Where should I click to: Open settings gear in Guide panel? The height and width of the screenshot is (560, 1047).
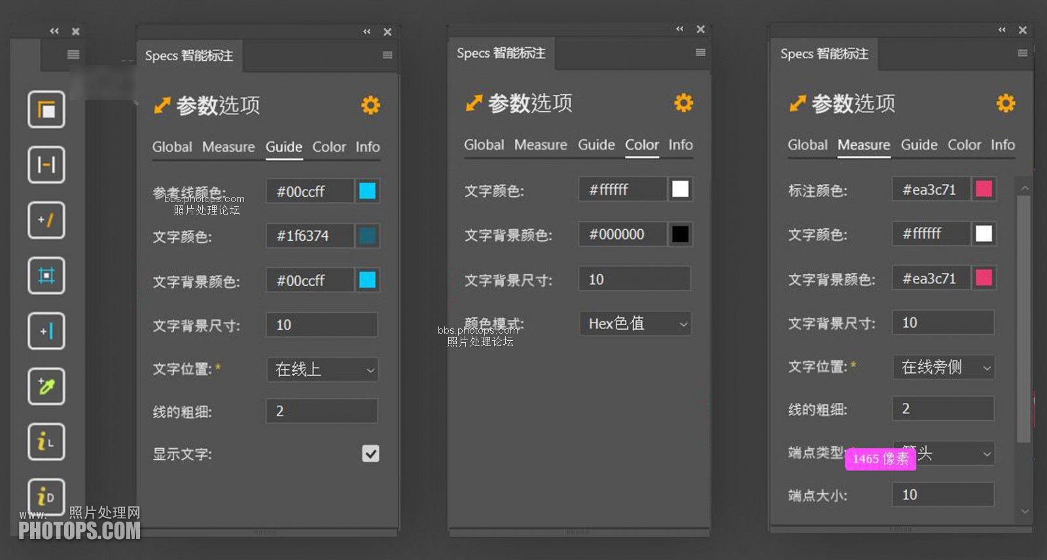click(x=370, y=105)
